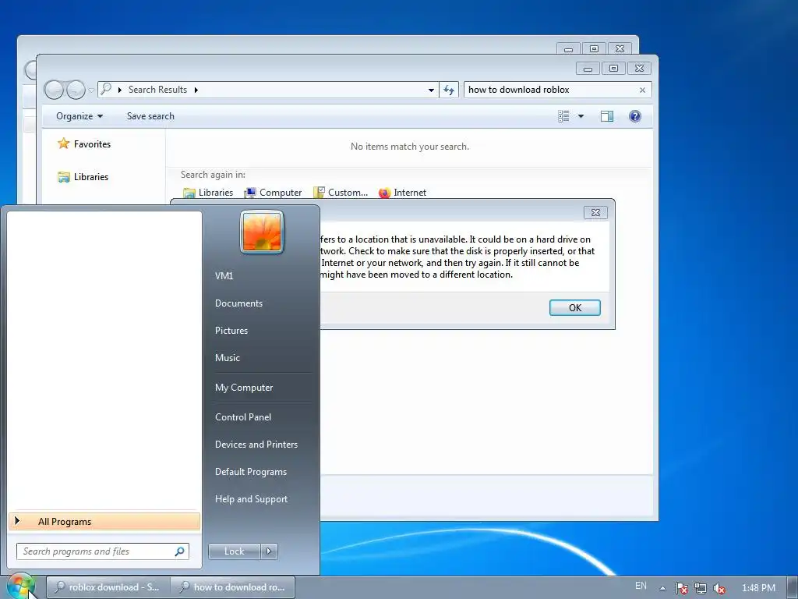Open the Help question mark icon
This screenshot has height=599, width=798.
point(634,116)
